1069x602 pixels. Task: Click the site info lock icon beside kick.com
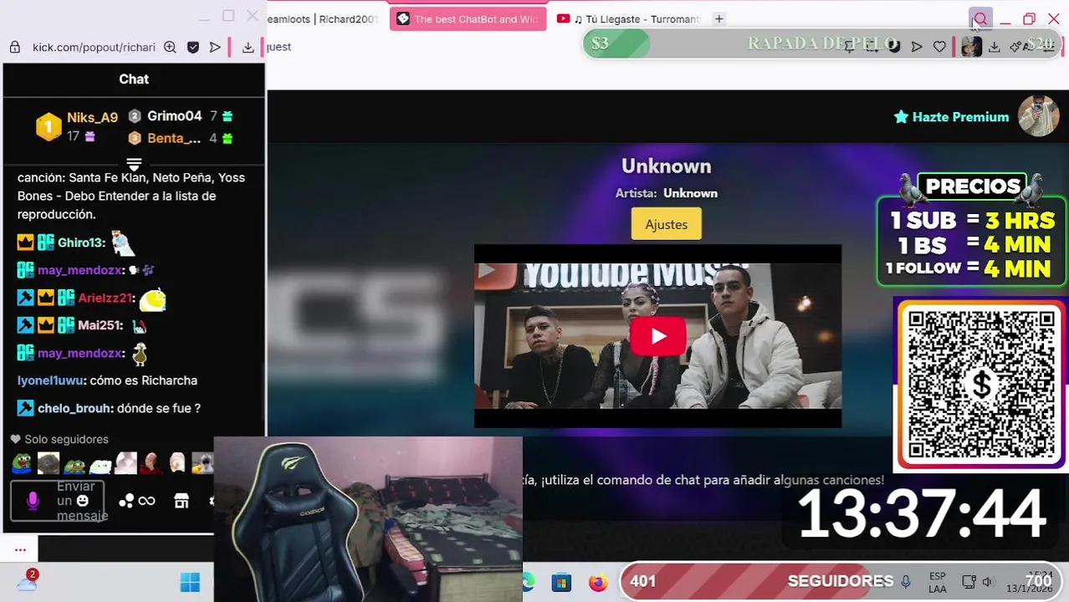point(14,48)
